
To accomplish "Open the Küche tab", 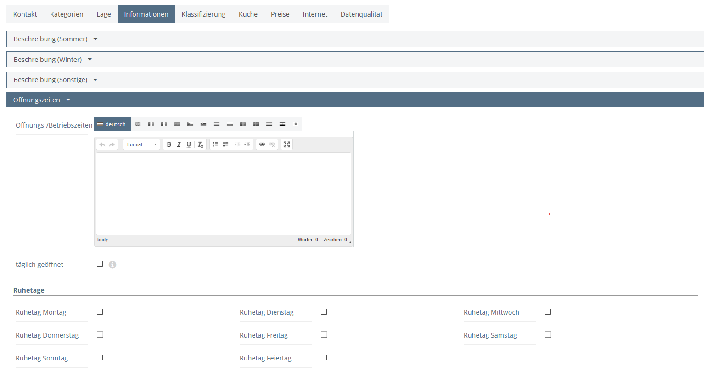I will (x=248, y=14).
